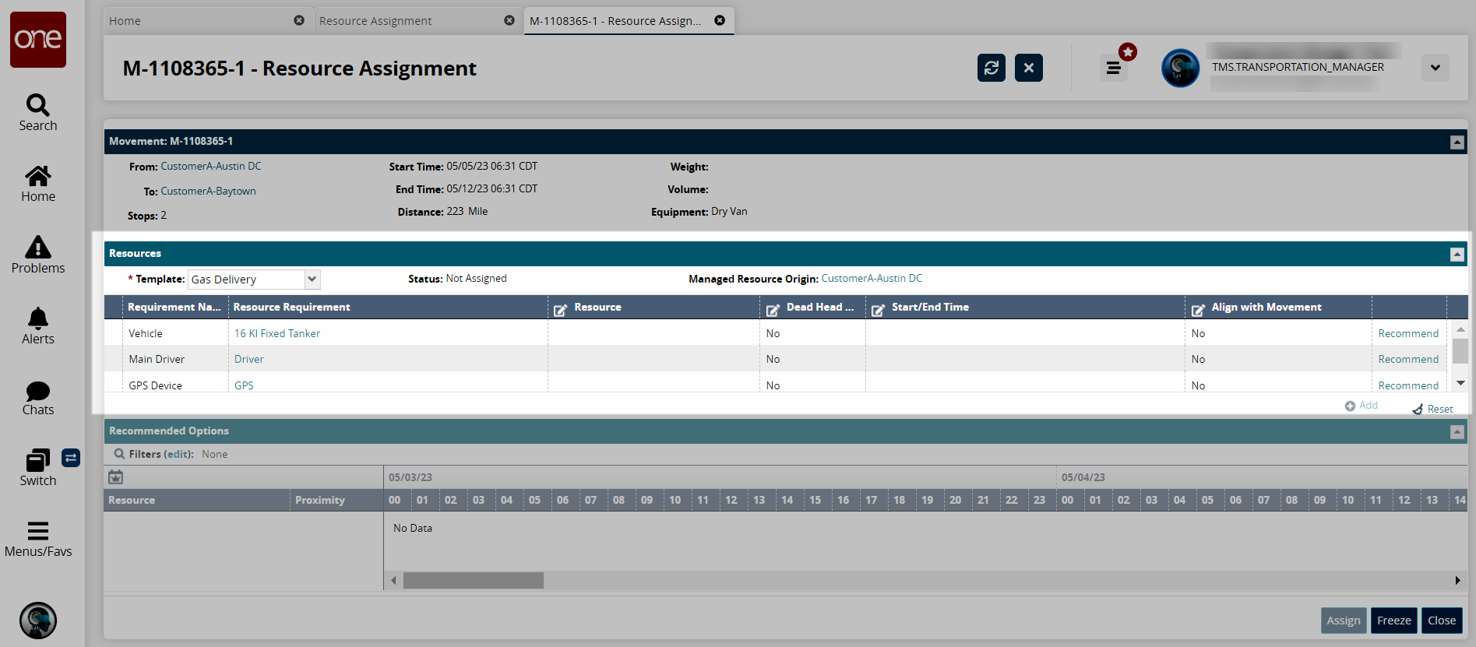Open the Template dropdown

(312, 279)
